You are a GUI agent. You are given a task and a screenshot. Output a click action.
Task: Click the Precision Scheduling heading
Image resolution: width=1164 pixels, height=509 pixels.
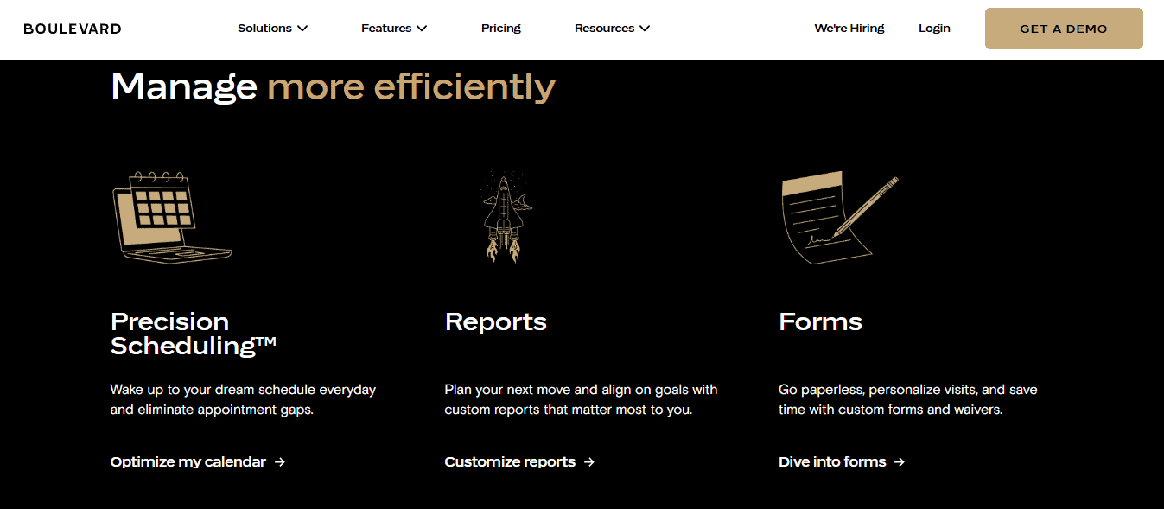[x=194, y=334]
